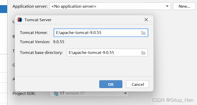Click the Application server label

coord(30,6)
